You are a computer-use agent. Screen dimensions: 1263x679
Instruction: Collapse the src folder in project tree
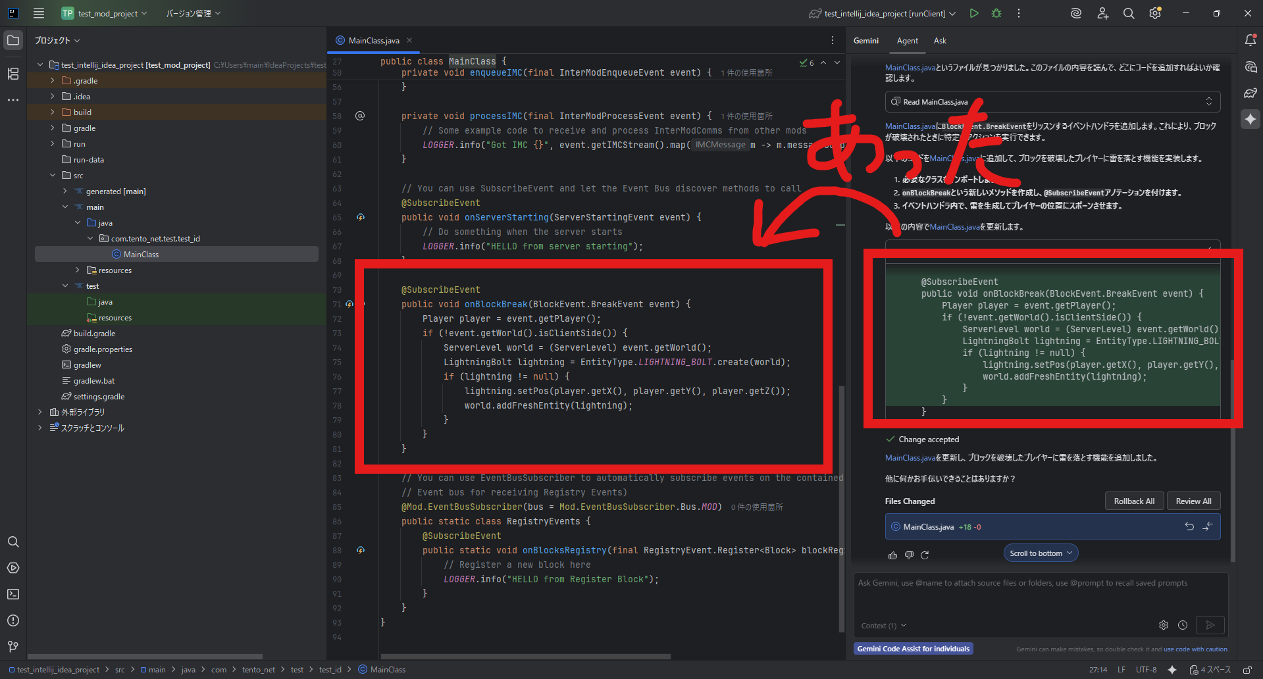[x=53, y=176]
